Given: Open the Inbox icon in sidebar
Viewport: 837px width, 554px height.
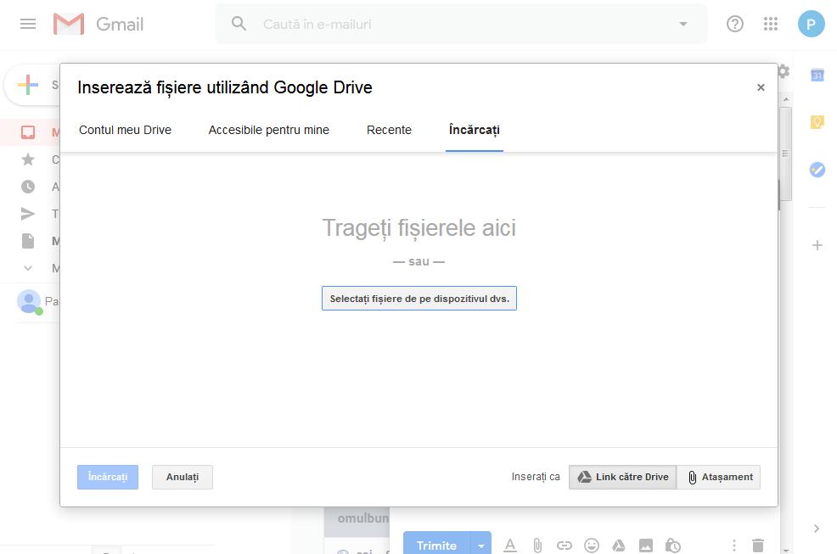Looking at the screenshot, I should pyautogui.click(x=28, y=132).
